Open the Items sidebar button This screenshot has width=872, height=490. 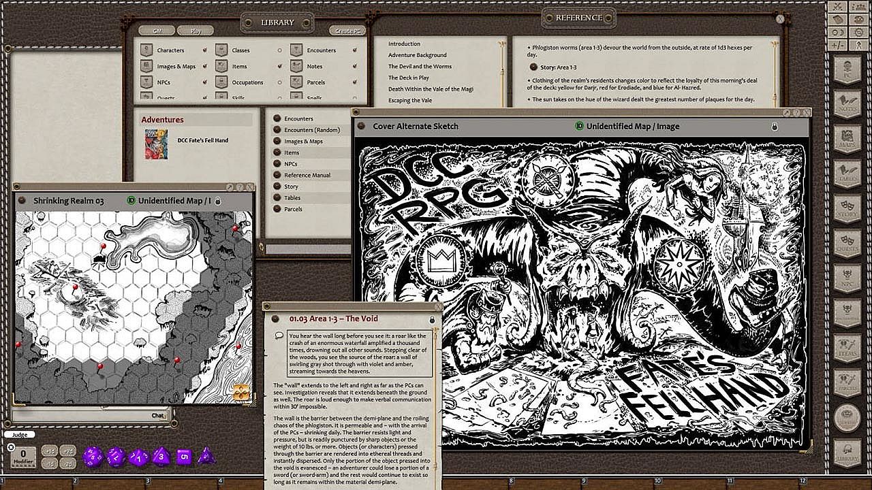pyautogui.click(x=847, y=347)
